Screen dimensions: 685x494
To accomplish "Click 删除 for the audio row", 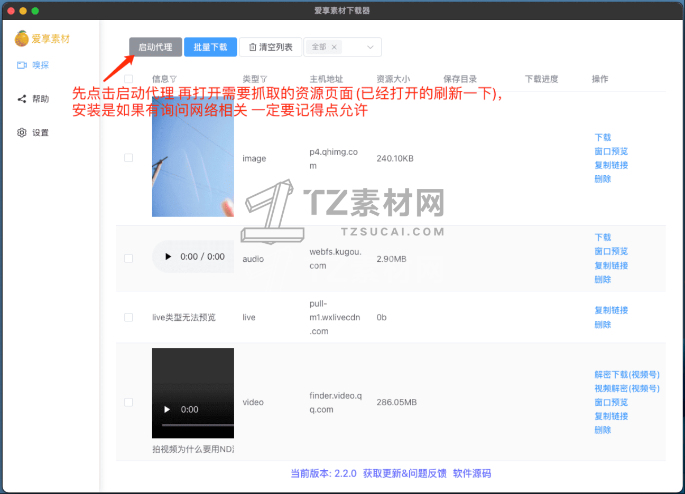I will (603, 279).
